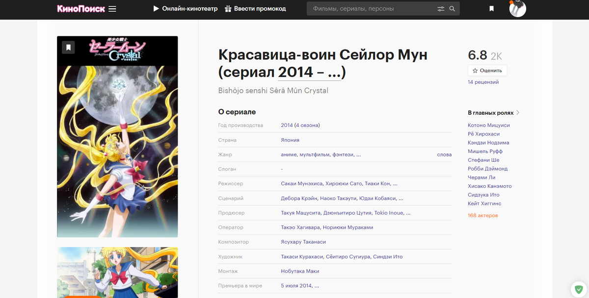
Task: Click Ввести промокод
Action: (255, 9)
